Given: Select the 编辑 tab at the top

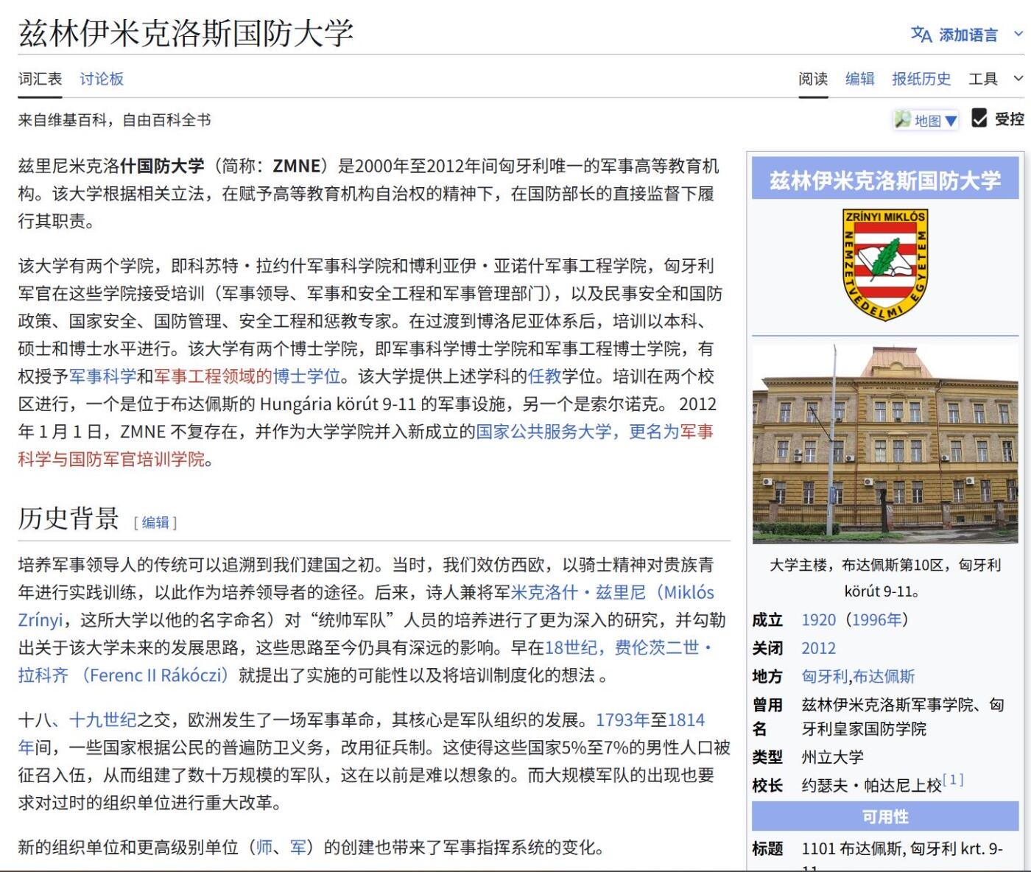Looking at the screenshot, I should coord(859,79).
